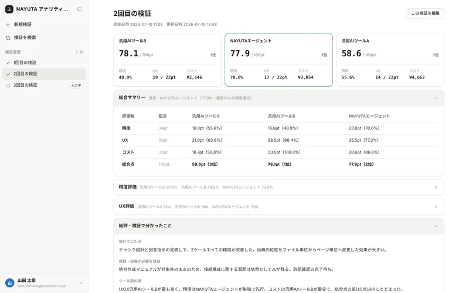Click the magnifier icon for 検証を検索
The height and width of the screenshot is (293, 469).
(x=8, y=38)
